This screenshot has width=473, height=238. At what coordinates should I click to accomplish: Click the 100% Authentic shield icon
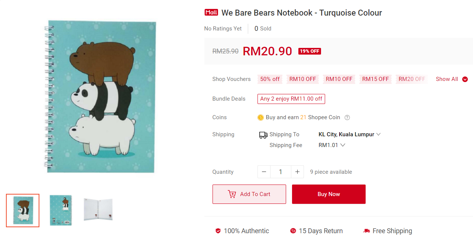pos(218,231)
